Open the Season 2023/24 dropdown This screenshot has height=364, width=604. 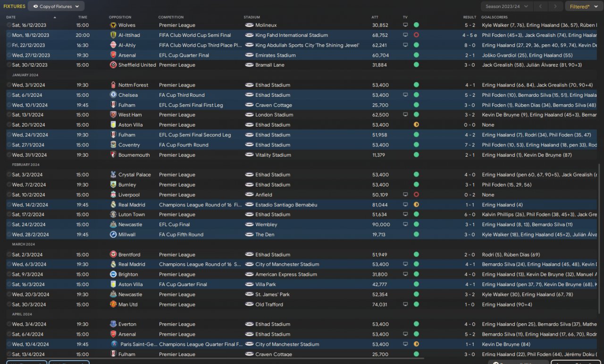pos(507,7)
